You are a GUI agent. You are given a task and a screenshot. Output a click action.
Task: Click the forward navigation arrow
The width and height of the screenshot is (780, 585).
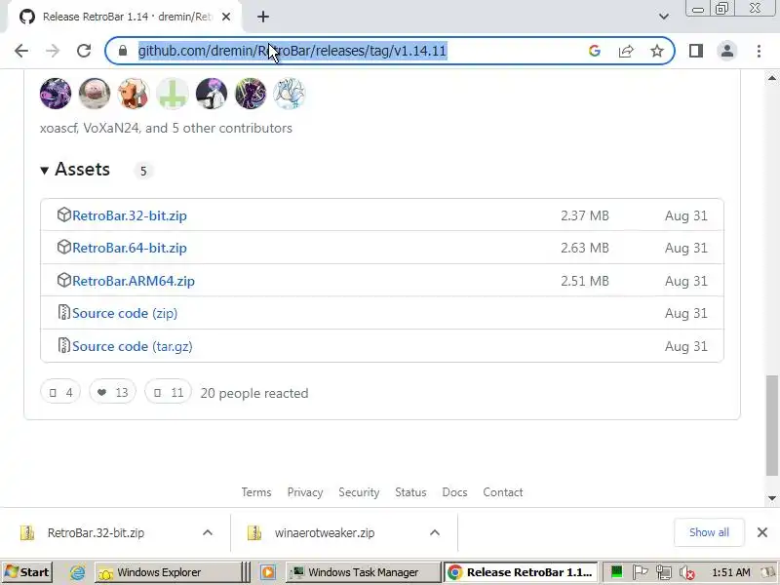coord(53,51)
